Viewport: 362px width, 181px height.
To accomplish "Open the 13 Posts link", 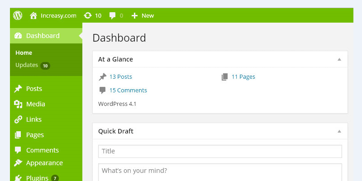I will coord(120,77).
